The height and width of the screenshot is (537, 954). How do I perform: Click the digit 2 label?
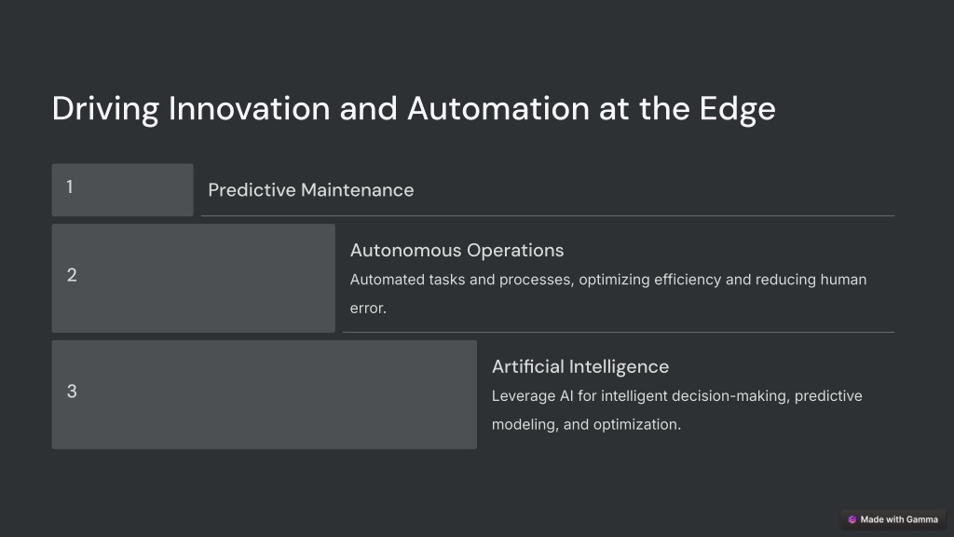click(x=72, y=275)
